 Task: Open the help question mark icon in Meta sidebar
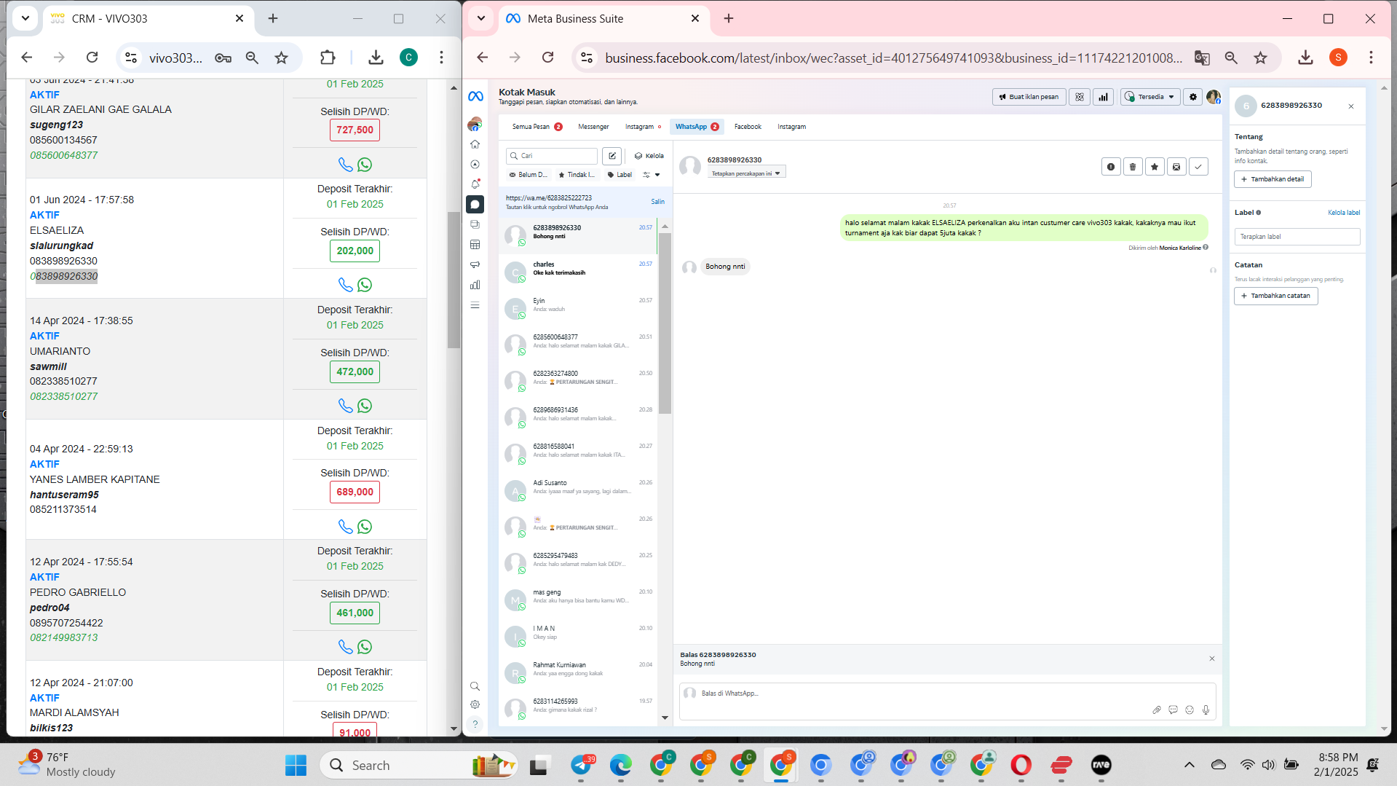(475, 724)
